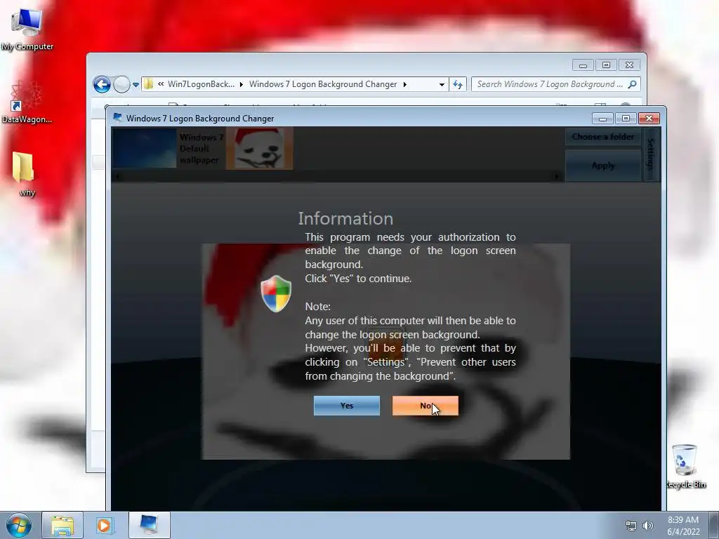
Task: Open the Windows Start menu
Action: (19, 525)
